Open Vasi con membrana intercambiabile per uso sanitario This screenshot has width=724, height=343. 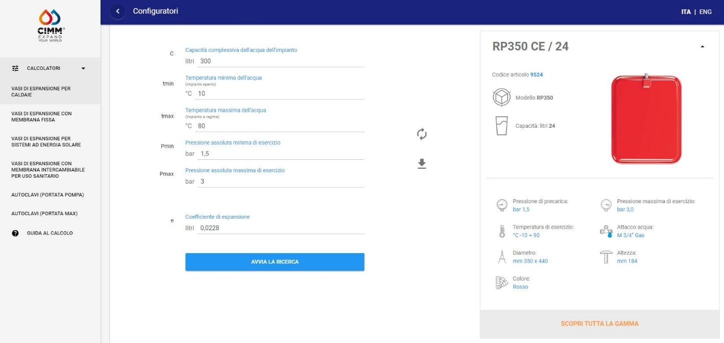[50, 170]
